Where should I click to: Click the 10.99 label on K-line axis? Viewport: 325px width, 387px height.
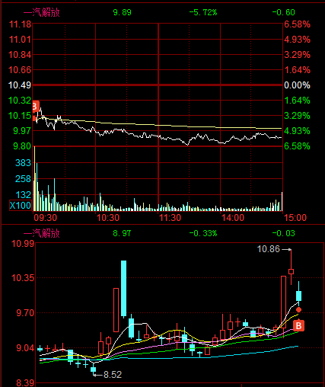[x=23, y=244]
